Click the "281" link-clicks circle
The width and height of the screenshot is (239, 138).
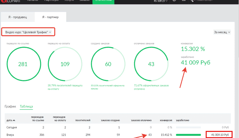[x=24, y=64]
